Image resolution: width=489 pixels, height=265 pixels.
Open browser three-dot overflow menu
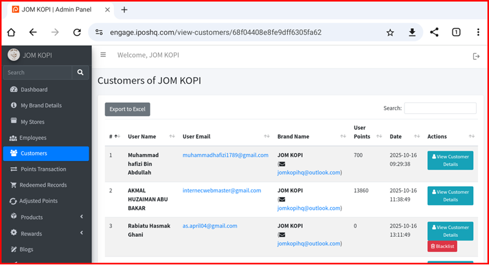tap(478, 32)
